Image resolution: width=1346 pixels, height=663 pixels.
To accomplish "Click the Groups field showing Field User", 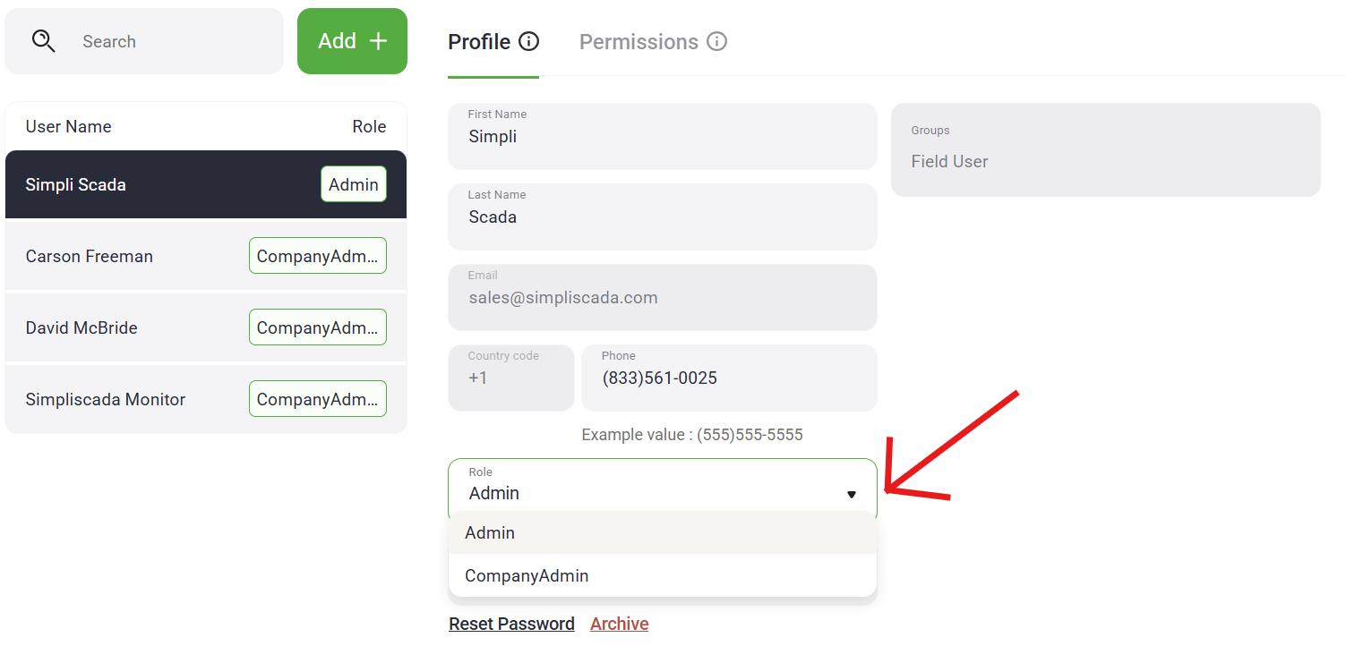I will [1105, 150].
